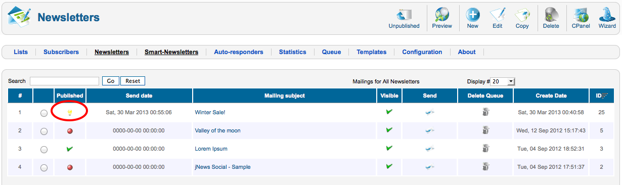This screenshot has height=185, width=622.
Task: Open the Auto-responders tab
Action: pyautogui.click(x=239, y=52)
